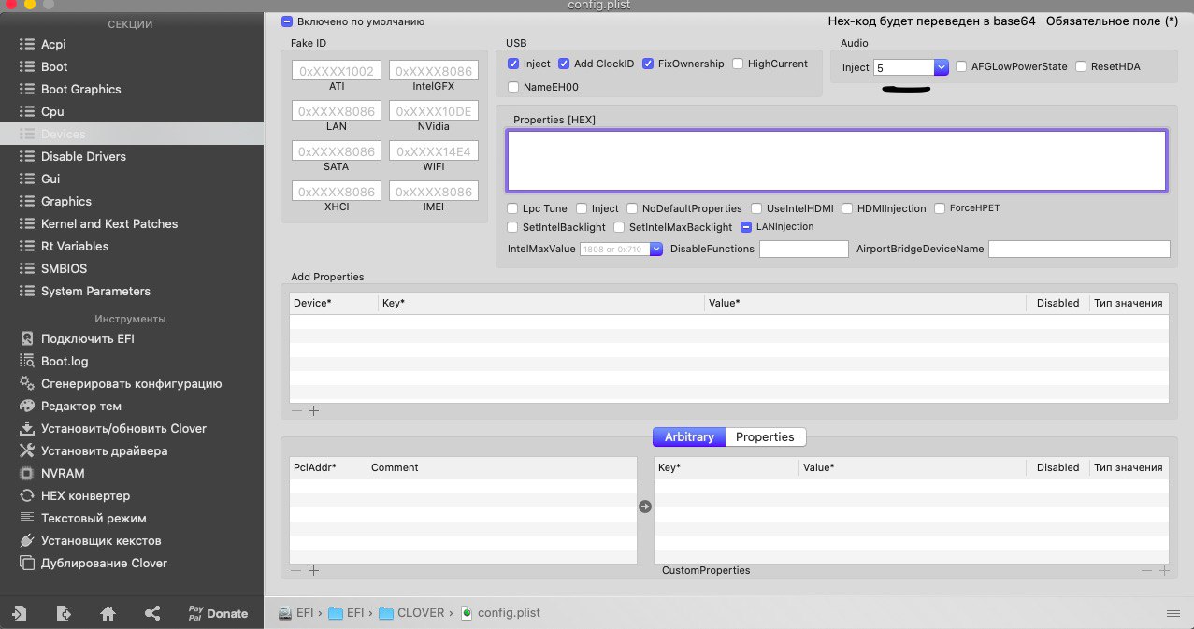This screenshot has height=629, width=1194.
Task: Add row to CustomProperties key table
Action: 1164,570
